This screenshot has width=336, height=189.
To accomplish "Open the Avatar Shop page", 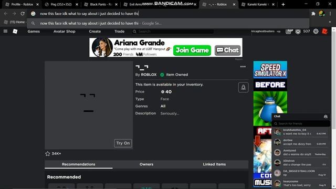I will (x=64, y=31).
